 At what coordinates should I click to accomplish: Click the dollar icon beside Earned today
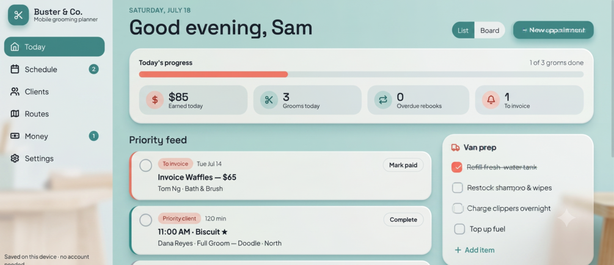pyautogui.click(x=155, y=100)
